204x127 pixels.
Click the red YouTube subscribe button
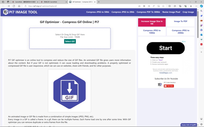(169, 86)
